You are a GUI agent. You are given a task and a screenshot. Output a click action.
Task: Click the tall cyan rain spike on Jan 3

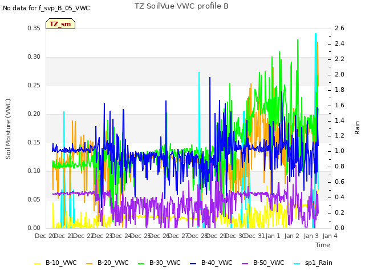click(x=315, y=70)
